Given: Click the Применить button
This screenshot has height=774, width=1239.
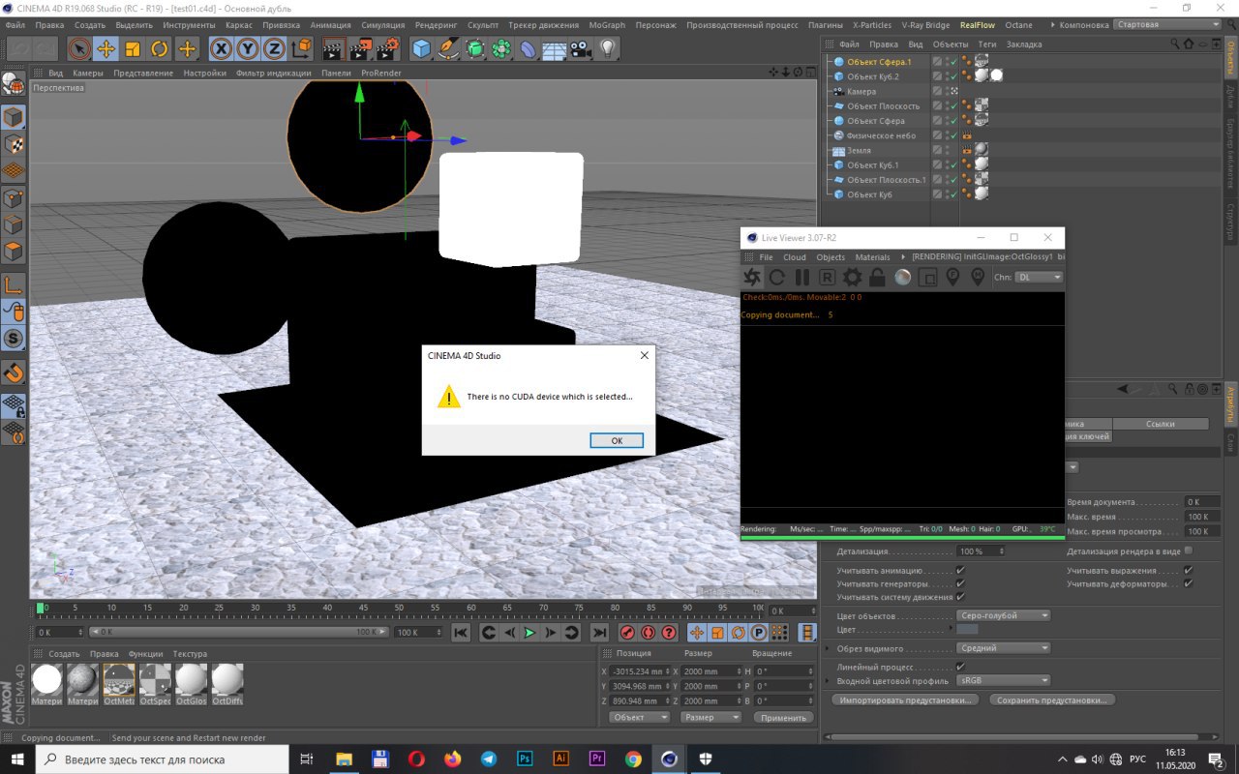Looking at the screenshot, I should point(783,717).
